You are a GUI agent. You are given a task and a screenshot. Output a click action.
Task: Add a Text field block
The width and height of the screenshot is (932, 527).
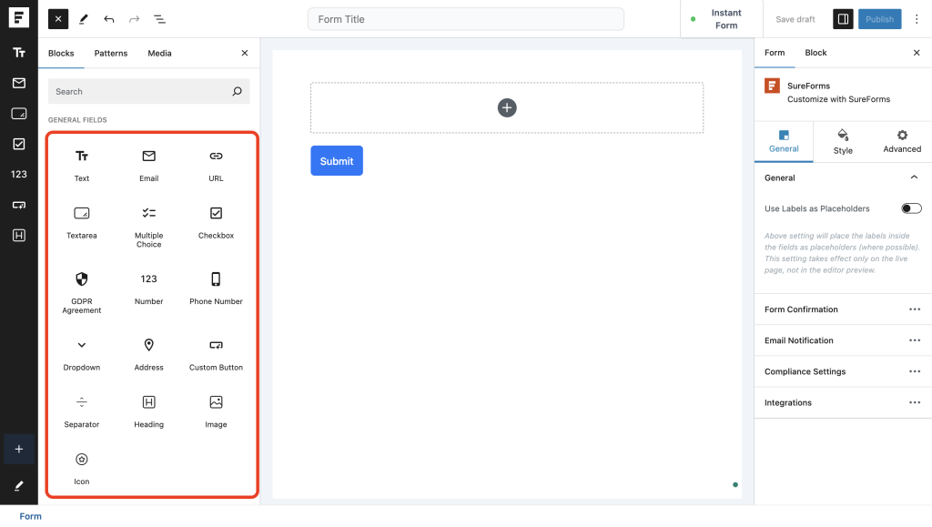[82, 165]
